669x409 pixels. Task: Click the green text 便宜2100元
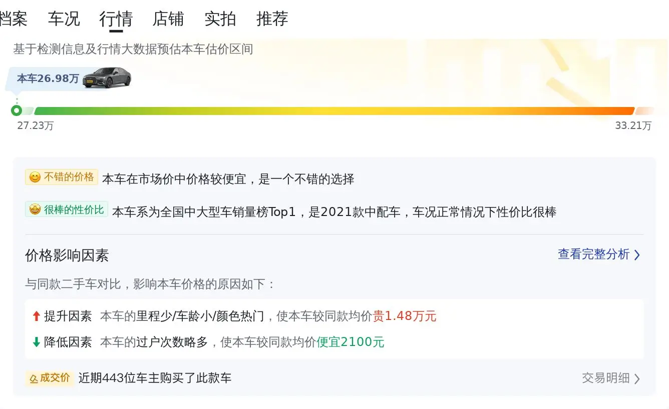pyautogui.click(x=351, y=342)
